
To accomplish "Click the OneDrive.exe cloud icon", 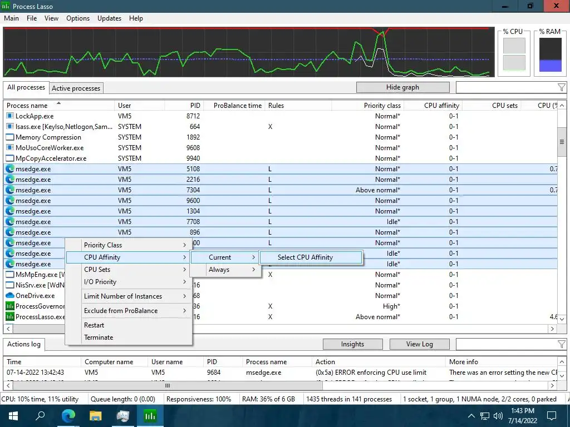I will 10,296.
